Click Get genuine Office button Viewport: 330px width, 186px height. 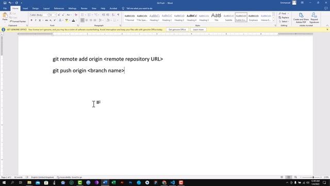[x=177, y=30]
